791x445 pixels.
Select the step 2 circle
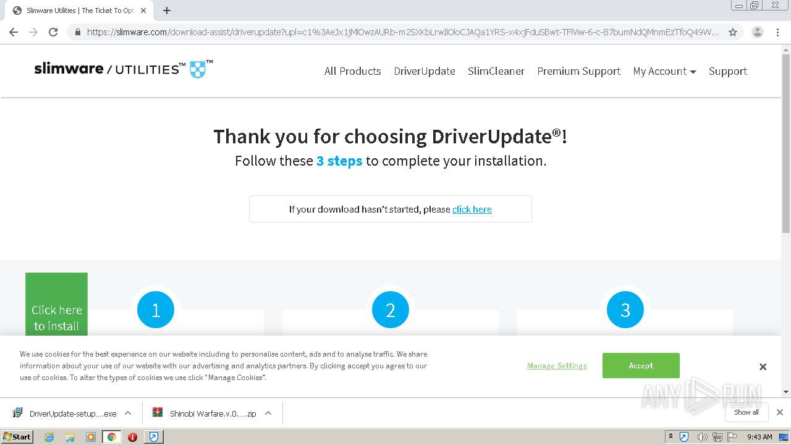[x=391, y=310]
